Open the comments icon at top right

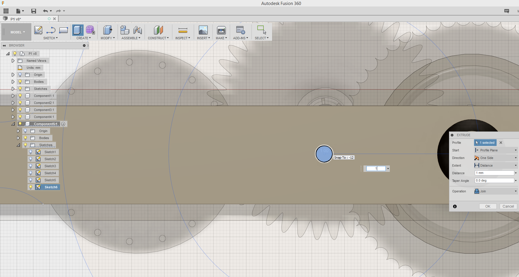pyautogui.click(x=507, y=11)
